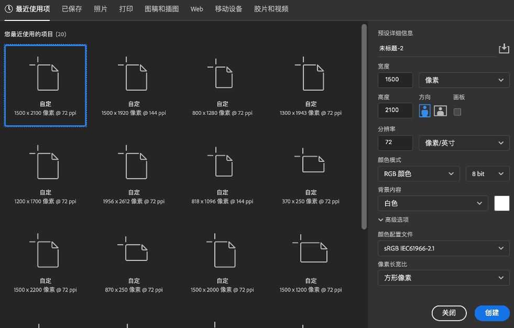514x328 pixels.
Task: Click the presets list vertical scrollbar
Action: coord(364,126)
